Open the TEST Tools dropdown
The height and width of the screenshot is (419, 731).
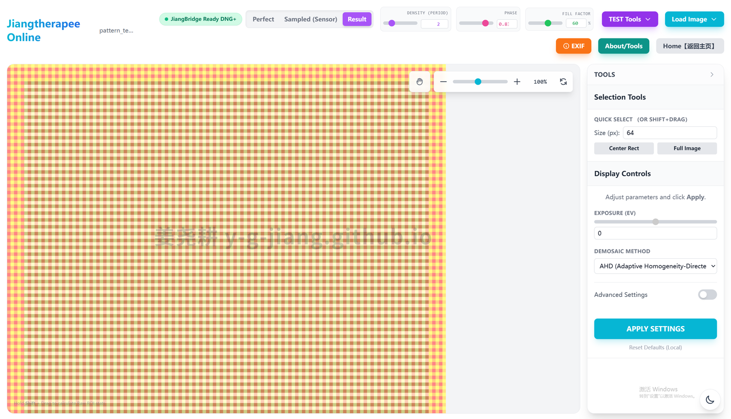[629, 19]
